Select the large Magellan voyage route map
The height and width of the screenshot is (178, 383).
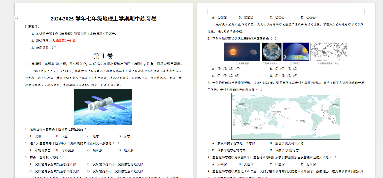point(286,116)
